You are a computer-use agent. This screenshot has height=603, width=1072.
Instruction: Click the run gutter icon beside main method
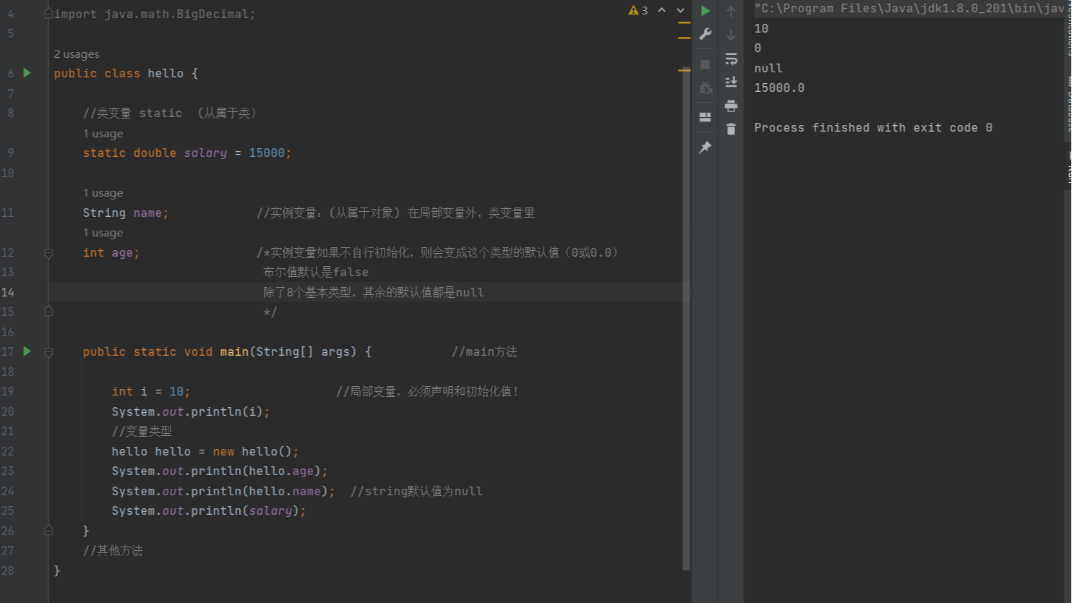pyautogui.click(x=27, y=351)
